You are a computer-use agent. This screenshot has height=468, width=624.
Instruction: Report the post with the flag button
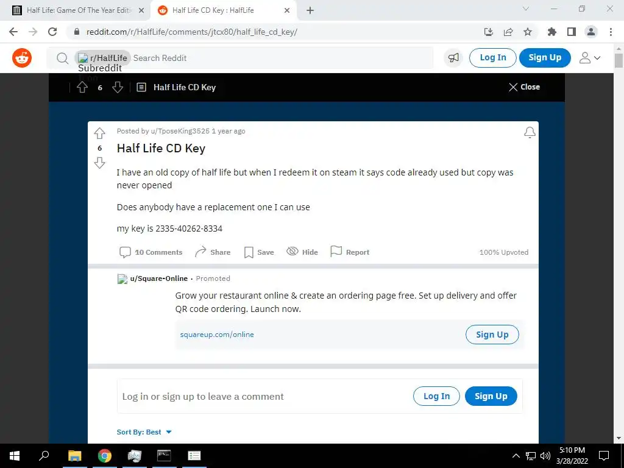(x=350, y=252)
